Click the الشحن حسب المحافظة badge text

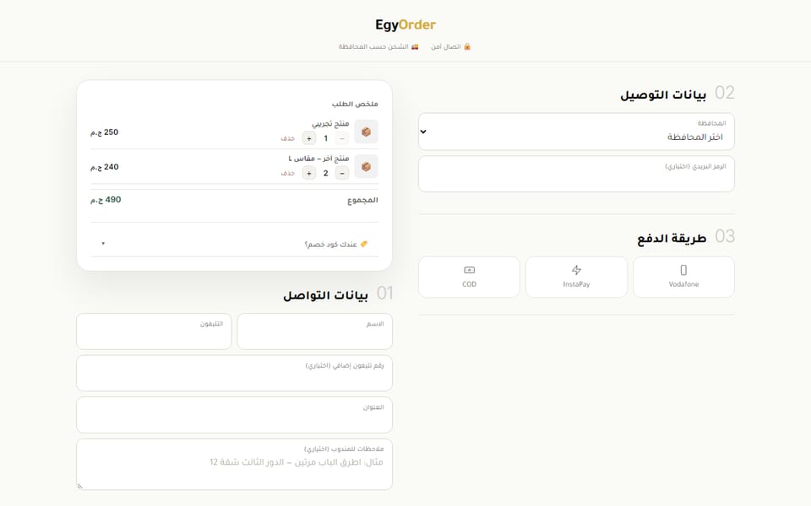point(373,46)
